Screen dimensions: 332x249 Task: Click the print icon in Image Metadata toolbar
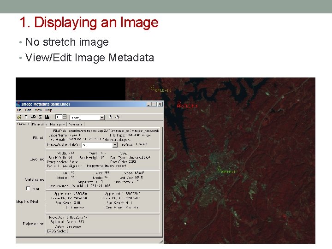[x=34, y=117]
